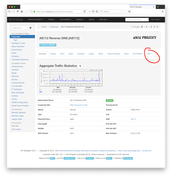Click the Twitter badge in footer
Image resolution: width=172 pixels, height=177 pixels.
109,158
